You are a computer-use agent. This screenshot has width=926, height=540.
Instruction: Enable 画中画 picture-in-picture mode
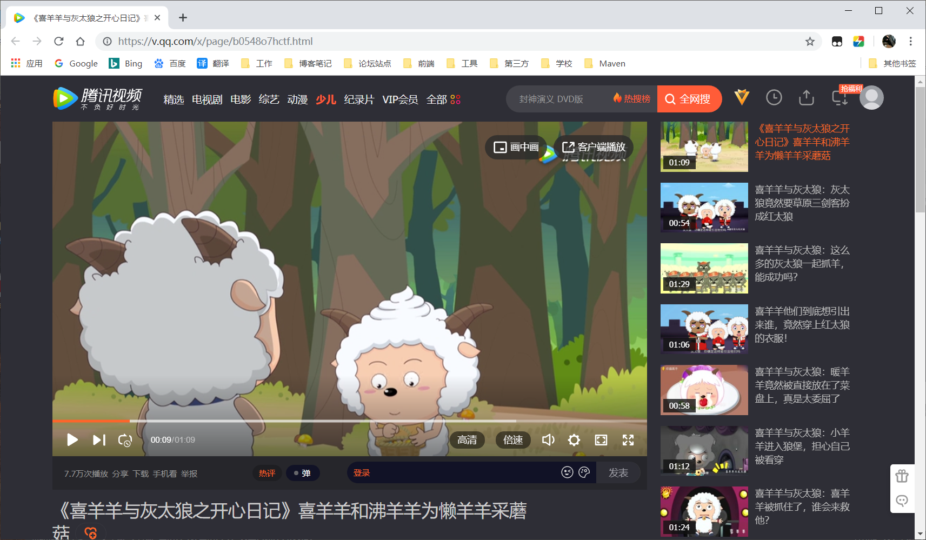(x=516, y=147)
